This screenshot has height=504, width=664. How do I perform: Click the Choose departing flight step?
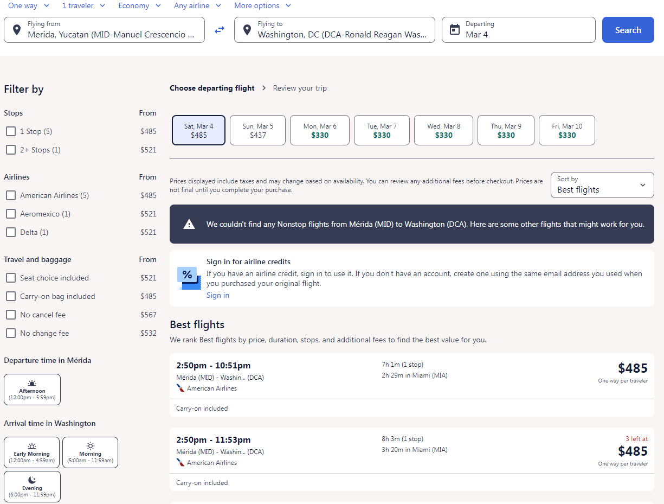click(x=212, y=88)
